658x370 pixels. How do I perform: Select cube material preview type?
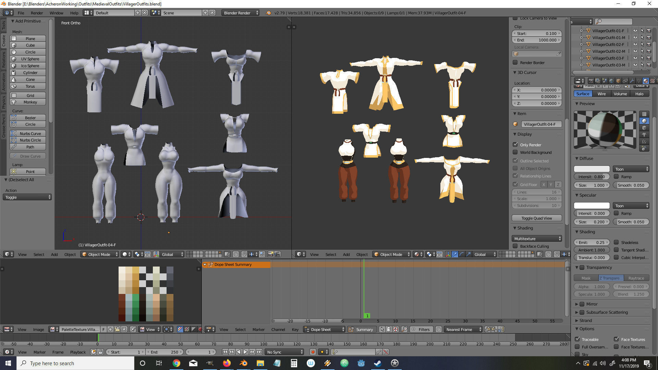coord(644,128)
